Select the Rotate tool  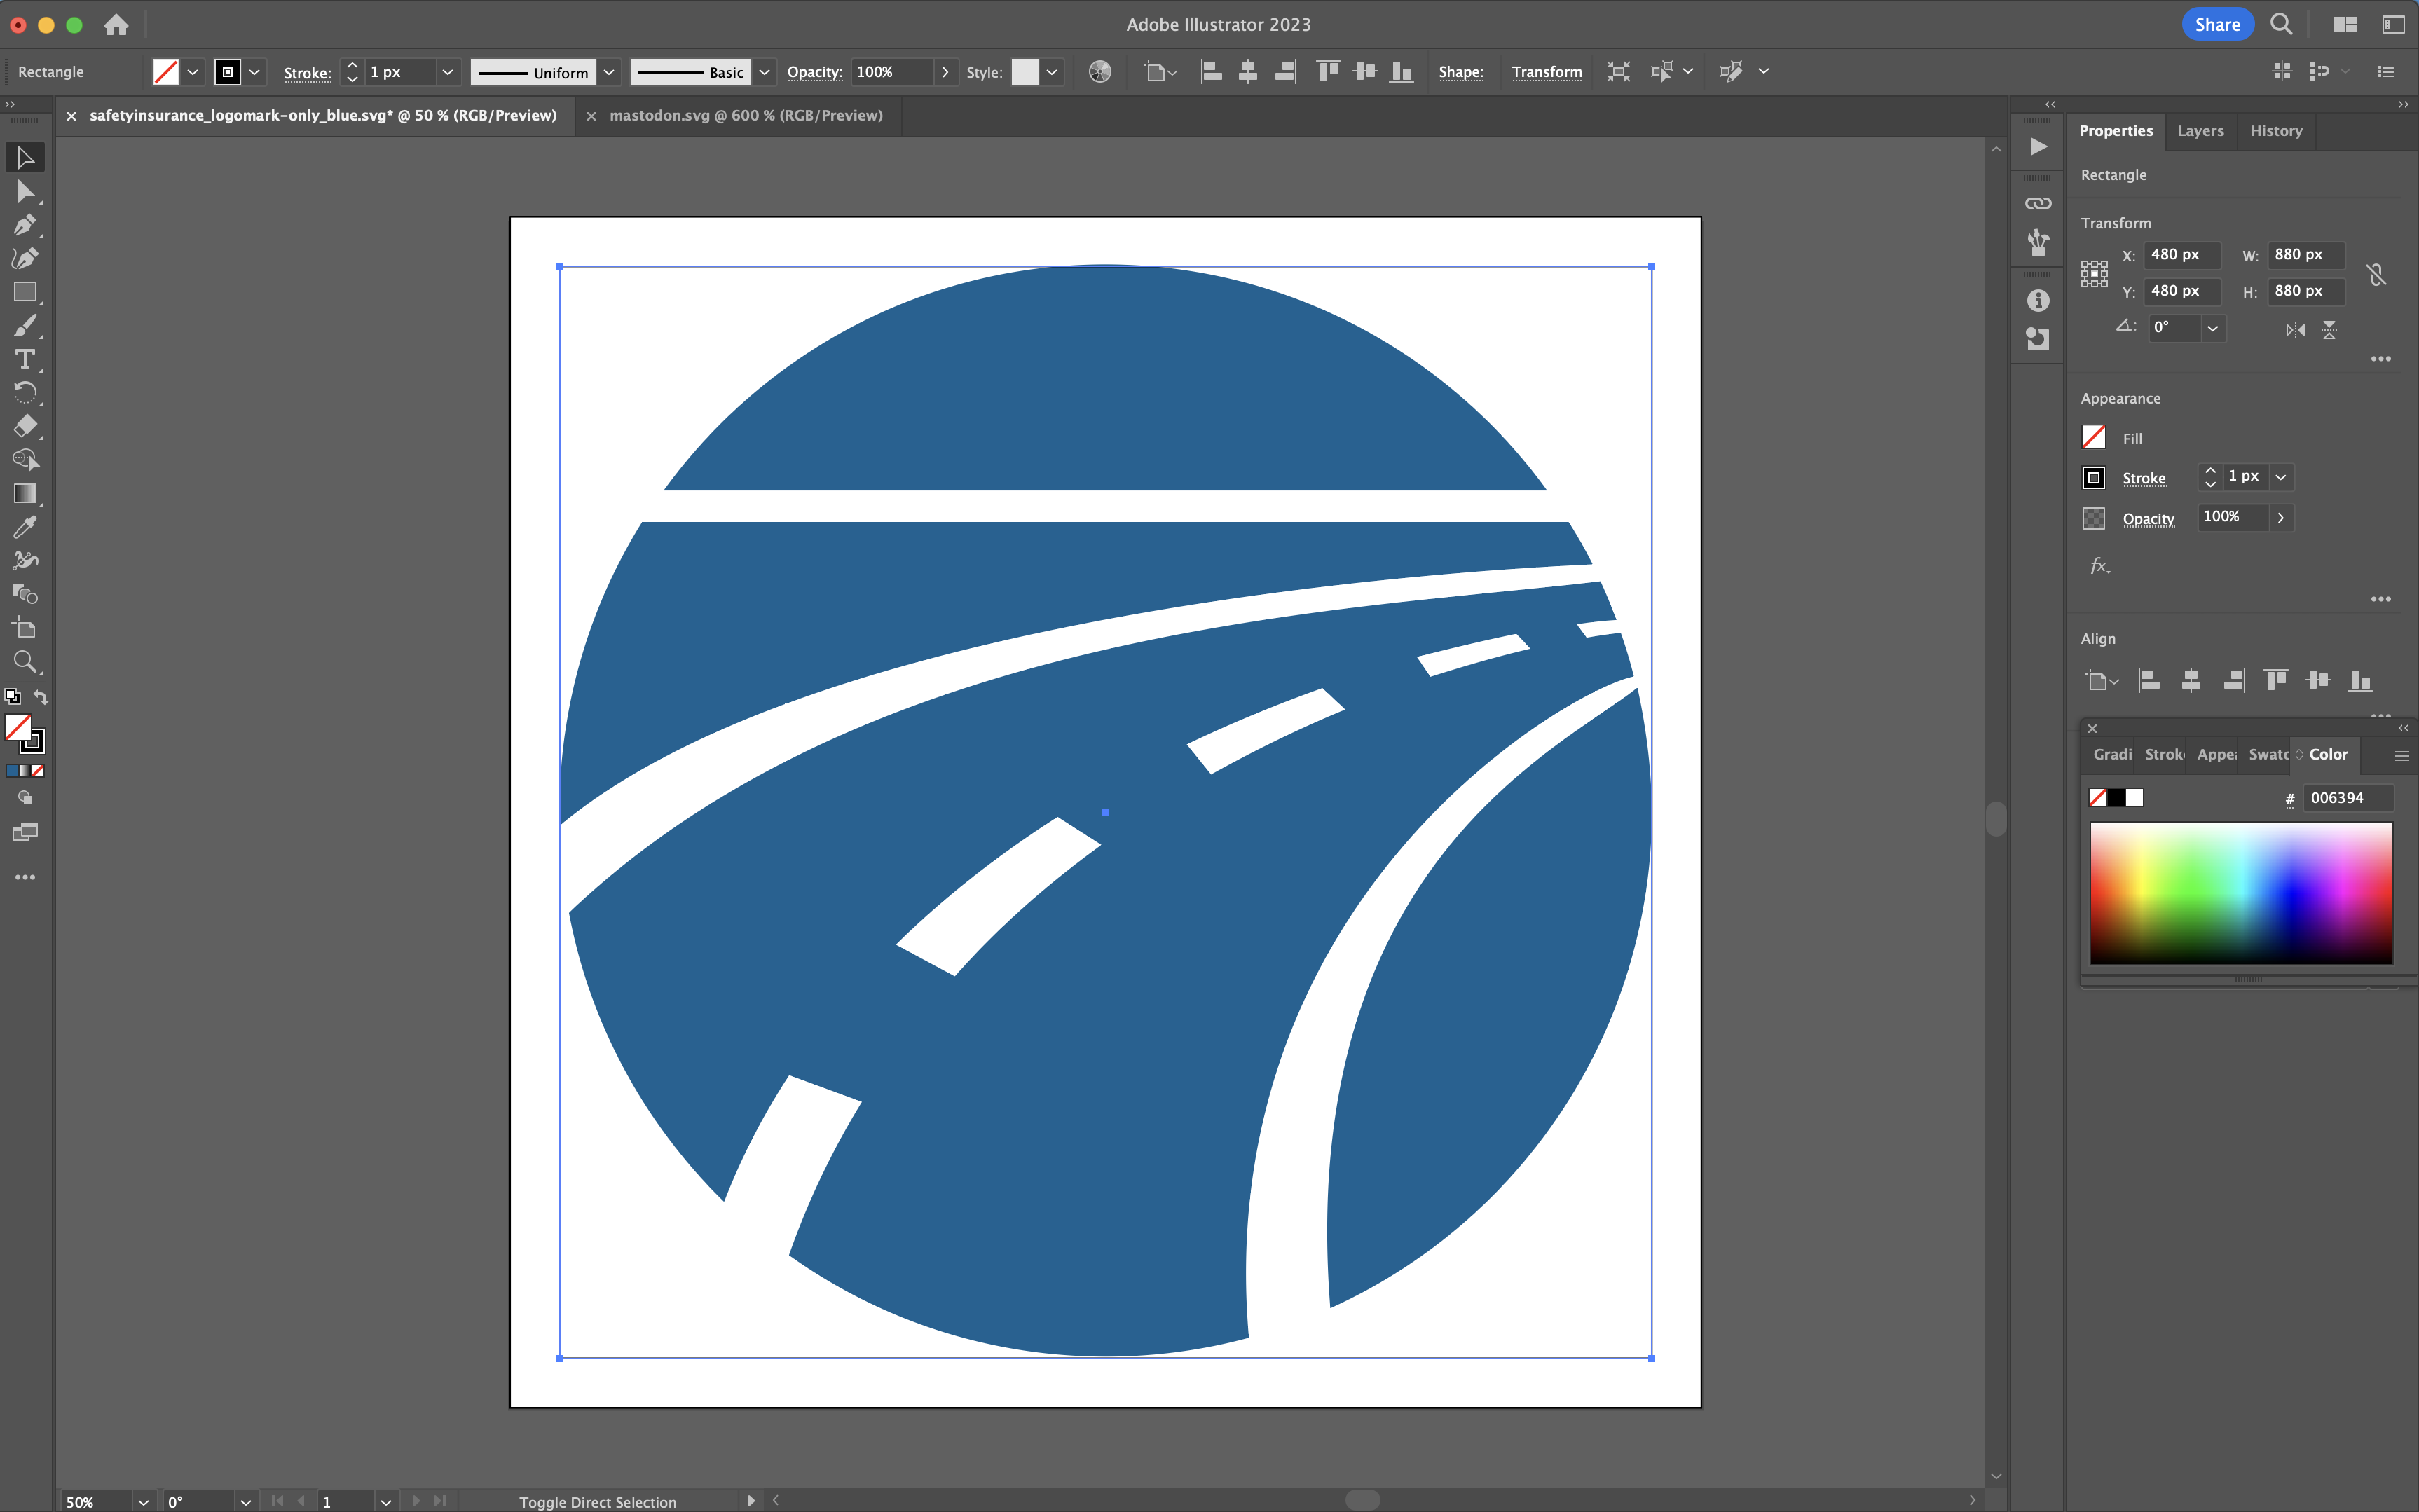[x=25, y=392]
